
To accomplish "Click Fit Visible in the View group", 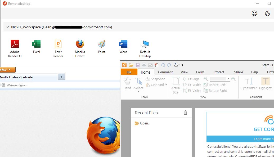I will point(192,91).
